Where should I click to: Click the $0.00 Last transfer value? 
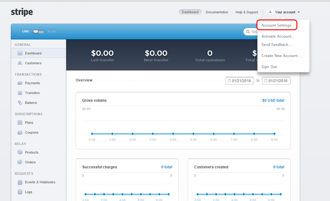(102, 53)
